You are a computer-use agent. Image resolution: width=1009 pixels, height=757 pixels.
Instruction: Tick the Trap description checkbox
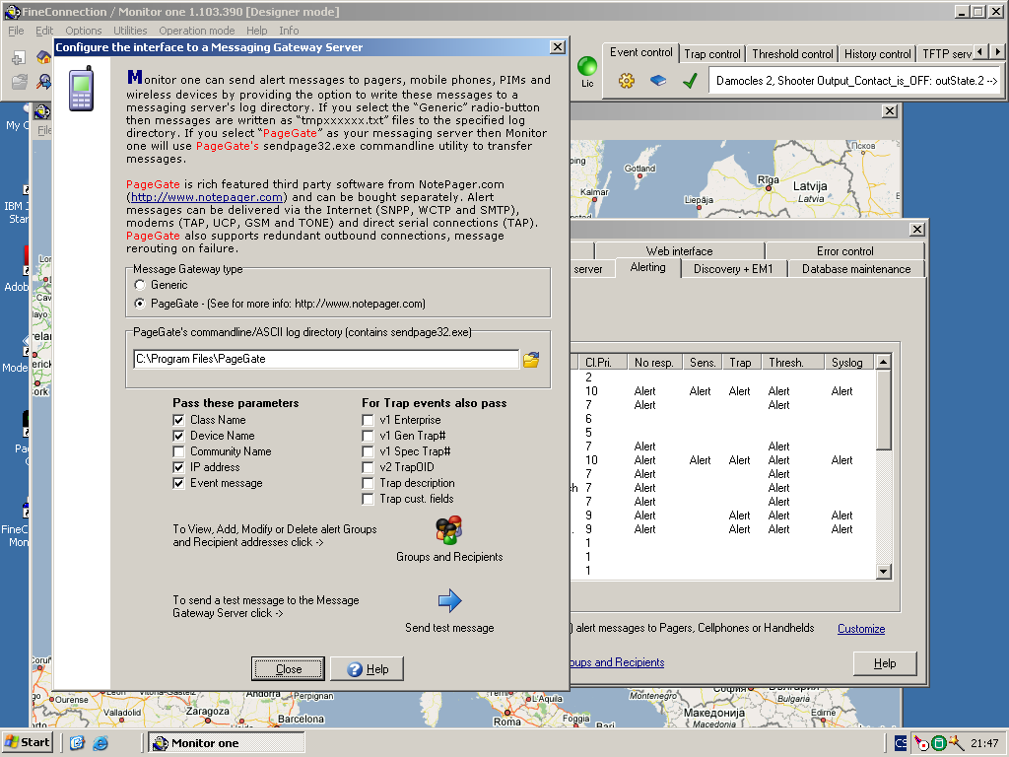click(x=369, y=483)
